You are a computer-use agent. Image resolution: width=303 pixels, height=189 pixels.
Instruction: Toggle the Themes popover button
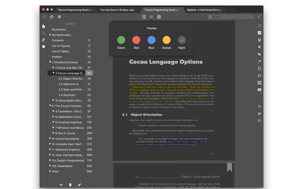pos(151,16)
